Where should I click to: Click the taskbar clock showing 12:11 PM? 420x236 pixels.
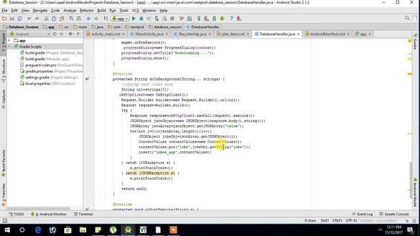coord(394,229)
